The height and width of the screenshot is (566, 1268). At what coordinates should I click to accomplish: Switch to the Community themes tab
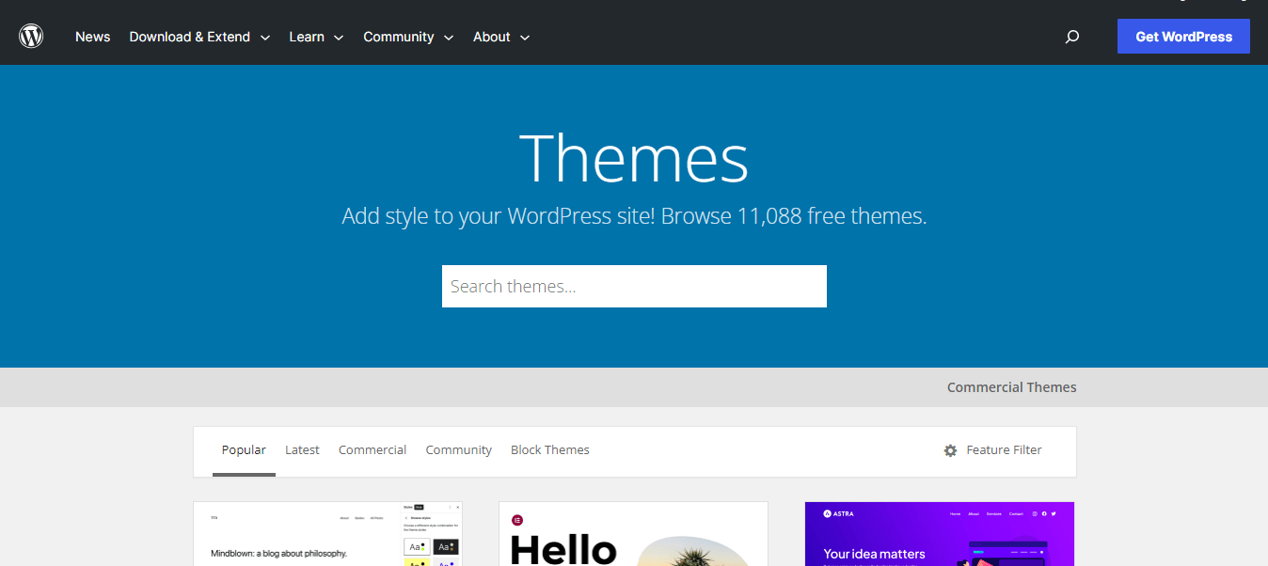pyautogui.click(x=458, y=450)
